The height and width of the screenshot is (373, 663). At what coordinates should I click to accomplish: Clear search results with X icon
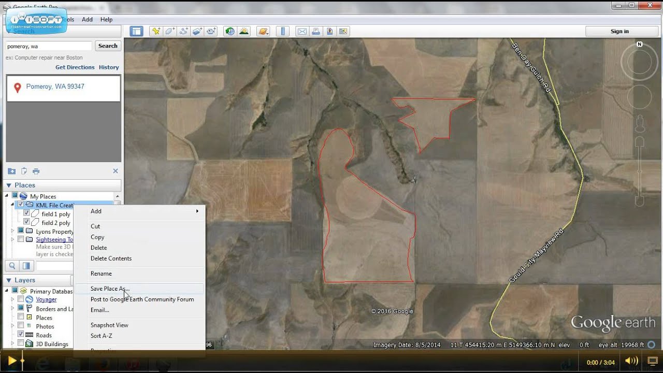pyautogui.click(x=116, y=171)
